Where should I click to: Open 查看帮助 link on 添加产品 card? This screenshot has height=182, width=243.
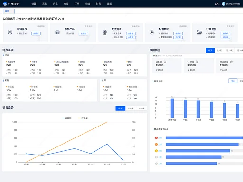[x=88, y=26]
